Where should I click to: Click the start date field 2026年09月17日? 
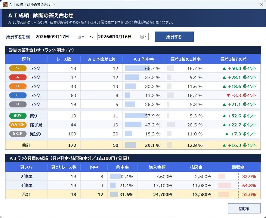(x=60, y=37)
